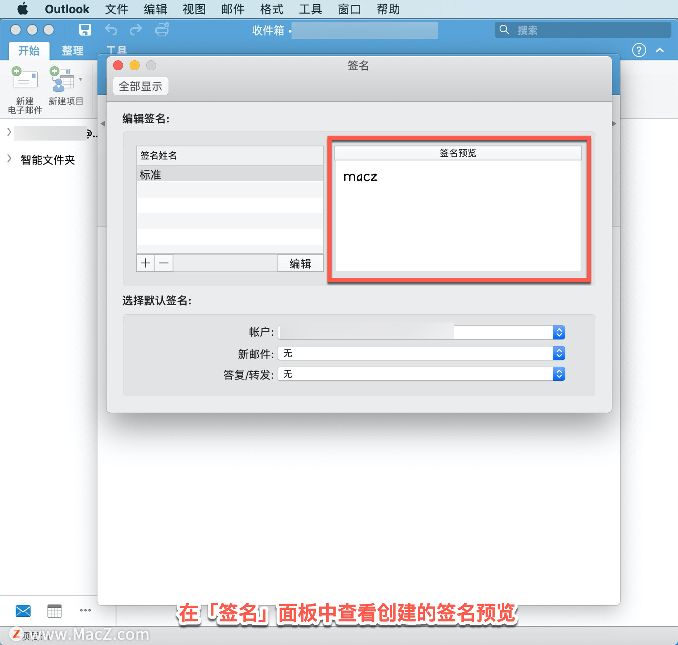Click the left collapse arrow beside dialog

[x=103, y=123]
